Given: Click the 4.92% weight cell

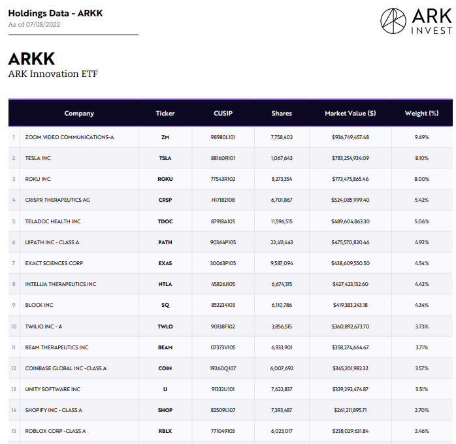Looking at the screenshot, I should tap(421, 242).
